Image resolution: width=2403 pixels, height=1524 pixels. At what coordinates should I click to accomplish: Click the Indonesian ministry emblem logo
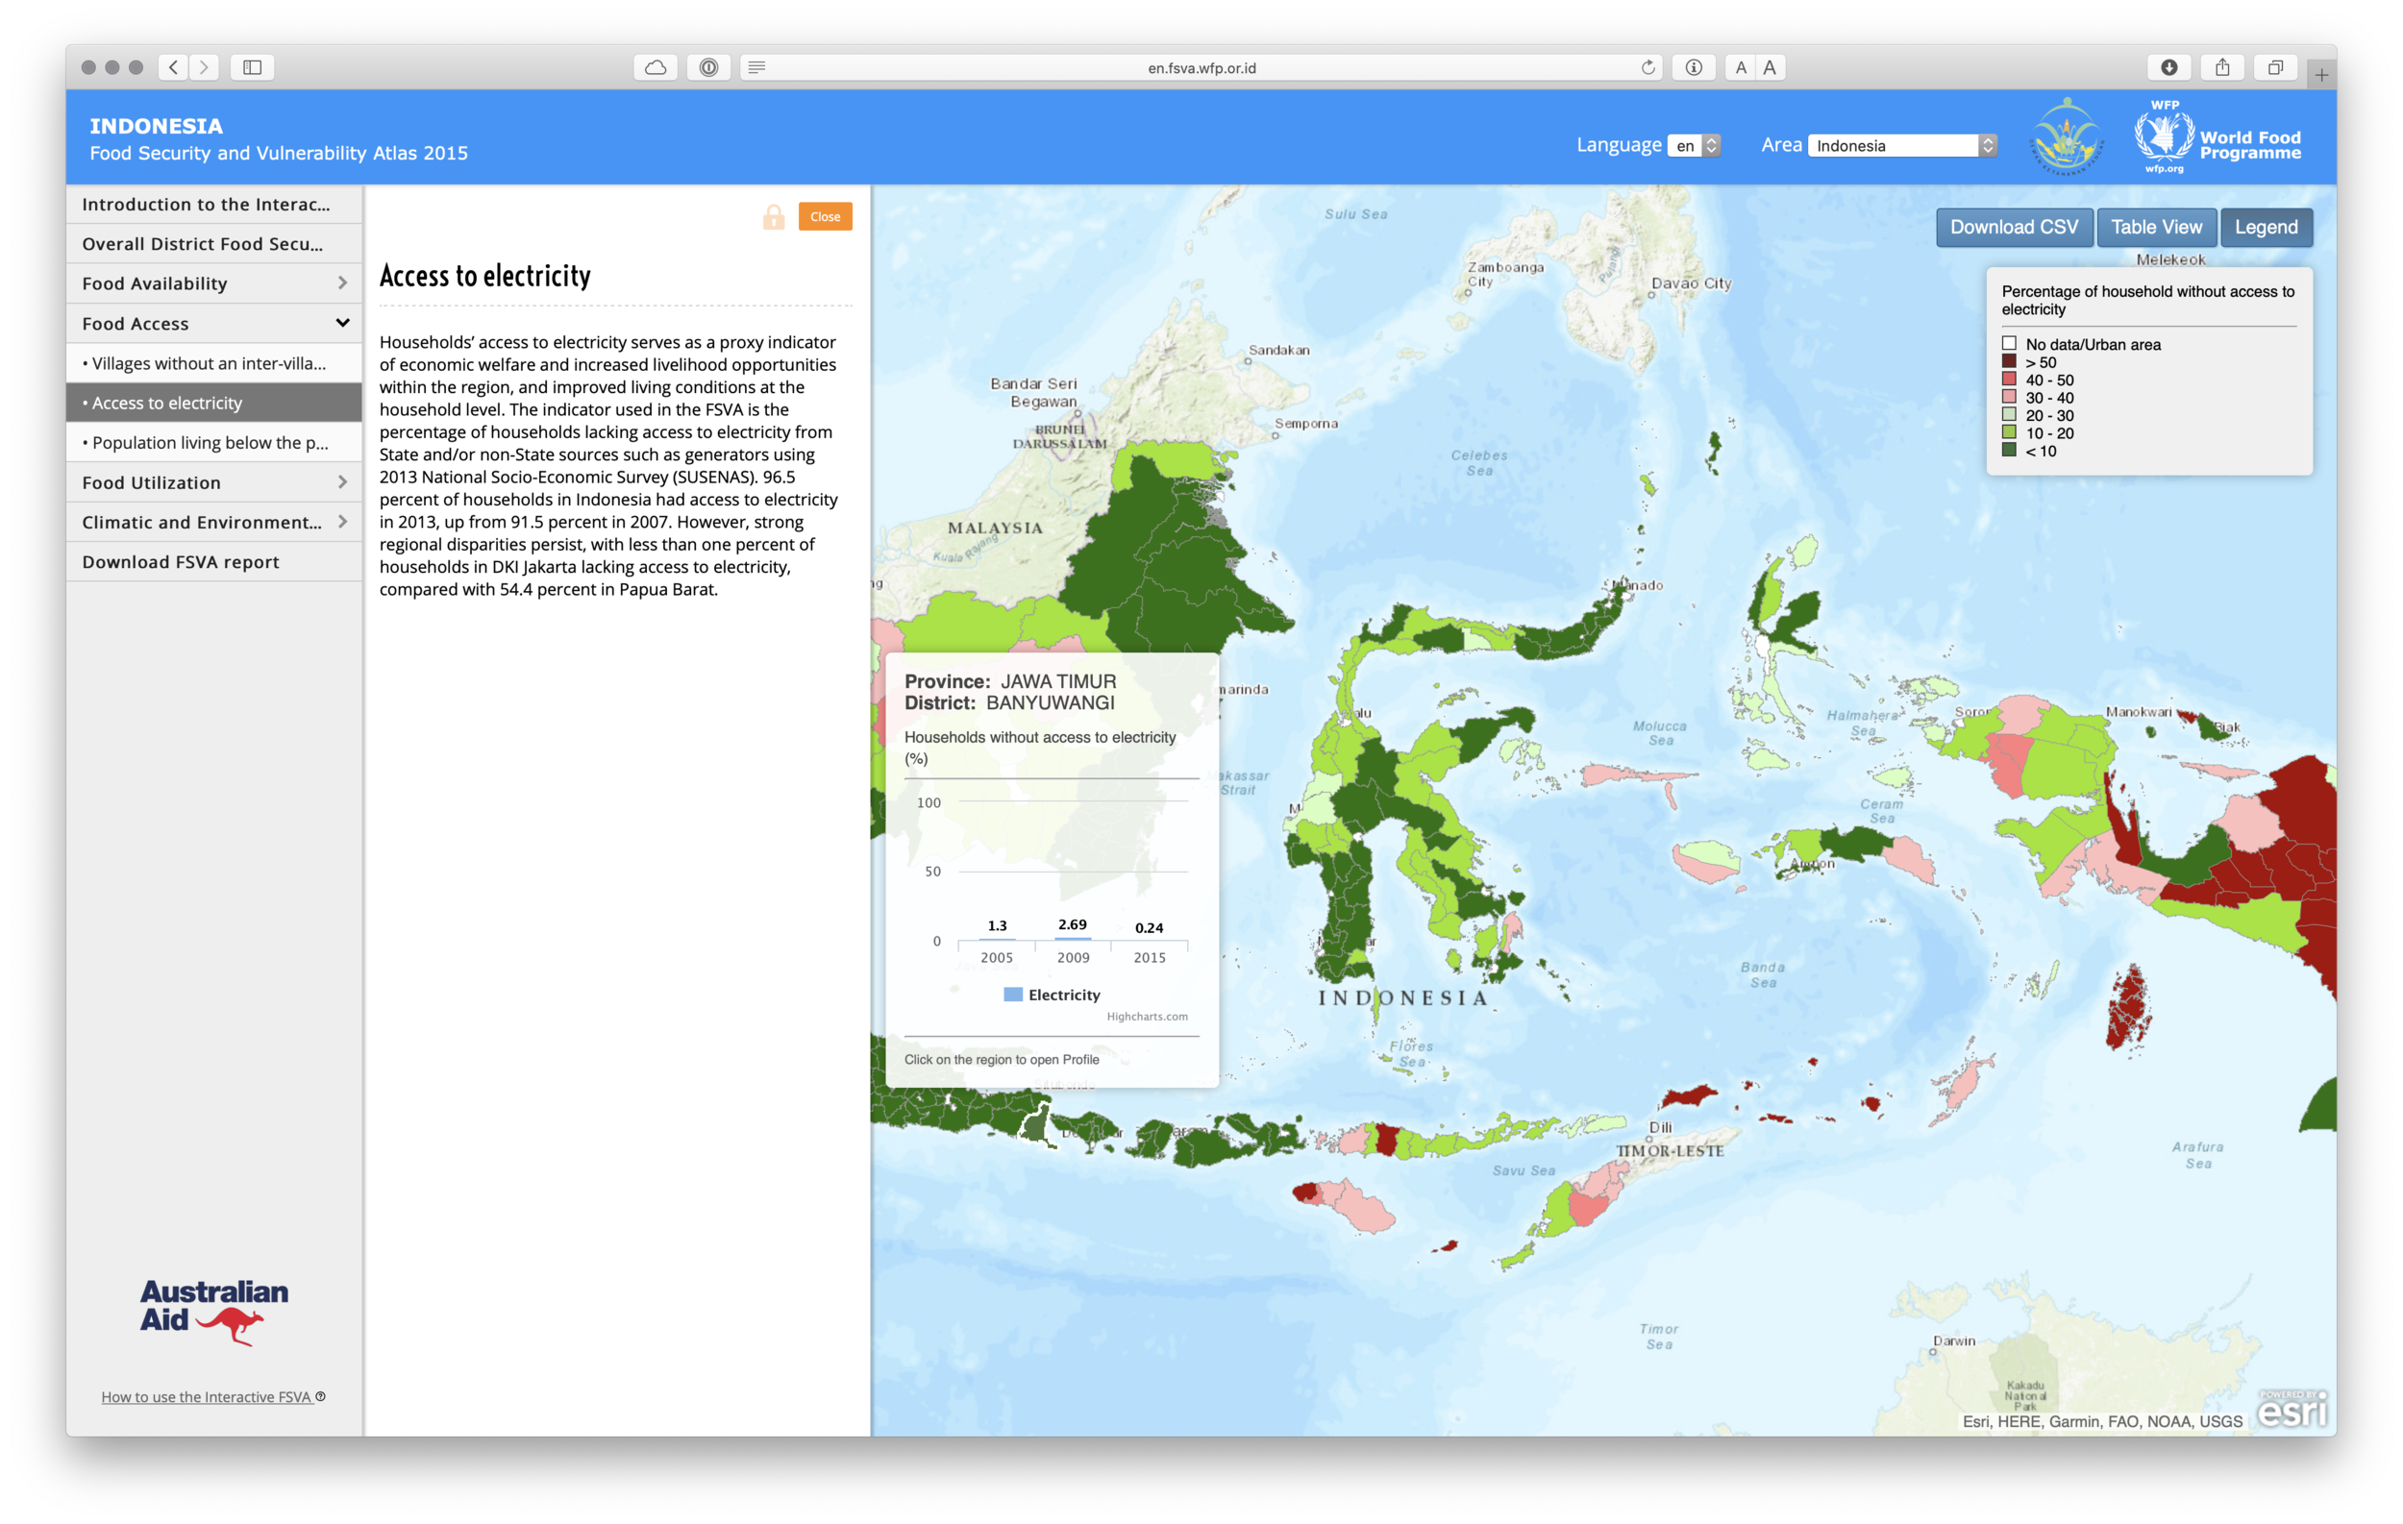click(2067, 136)
